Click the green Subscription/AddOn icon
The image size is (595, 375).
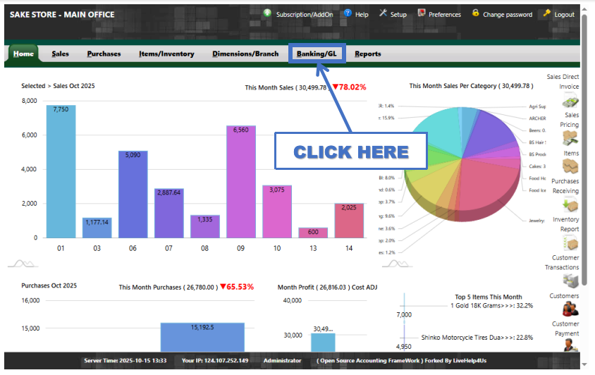[x=267, y=13]
